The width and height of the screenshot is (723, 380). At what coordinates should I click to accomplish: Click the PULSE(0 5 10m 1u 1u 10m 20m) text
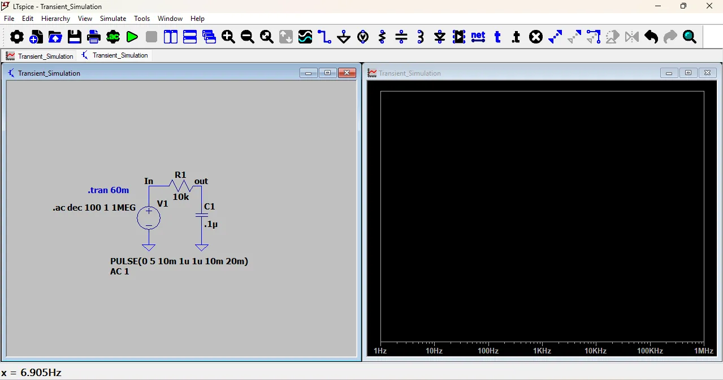click(x=179, y=261)
